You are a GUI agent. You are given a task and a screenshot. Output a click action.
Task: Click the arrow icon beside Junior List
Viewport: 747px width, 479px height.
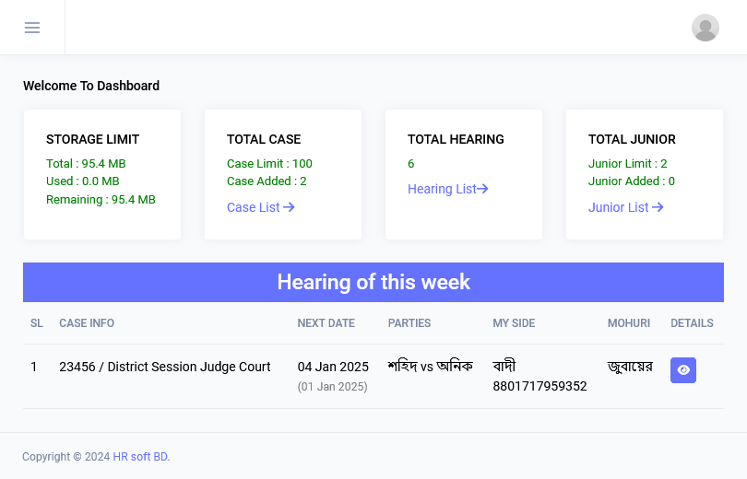658,207
